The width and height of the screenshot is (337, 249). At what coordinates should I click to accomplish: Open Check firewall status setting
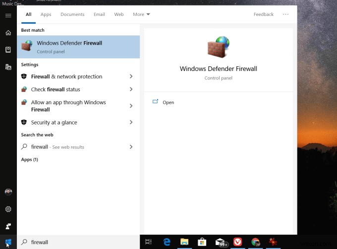coord(78,89)
